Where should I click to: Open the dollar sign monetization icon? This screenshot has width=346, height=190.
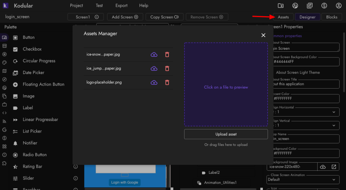(324, 5)
